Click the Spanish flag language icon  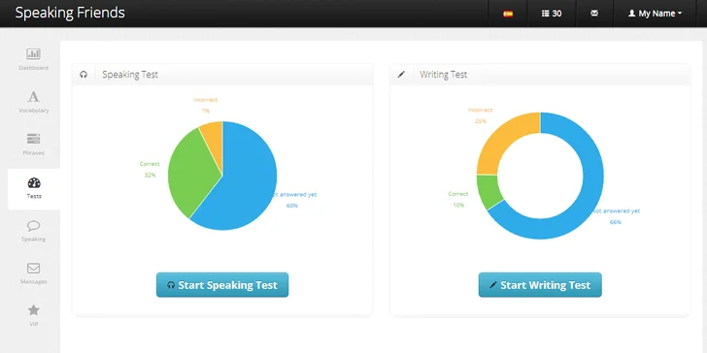(508, 14)
